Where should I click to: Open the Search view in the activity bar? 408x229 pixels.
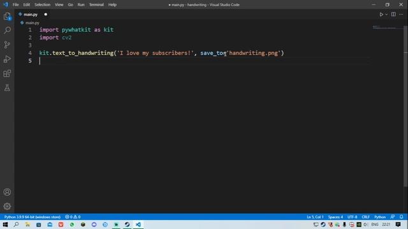[7, 31]
